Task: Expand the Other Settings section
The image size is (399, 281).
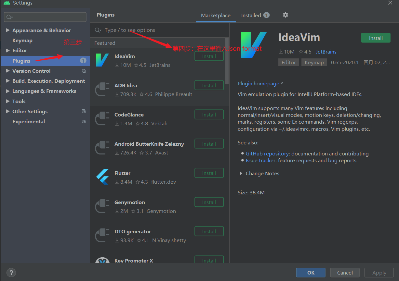Action: coord(8,111)
